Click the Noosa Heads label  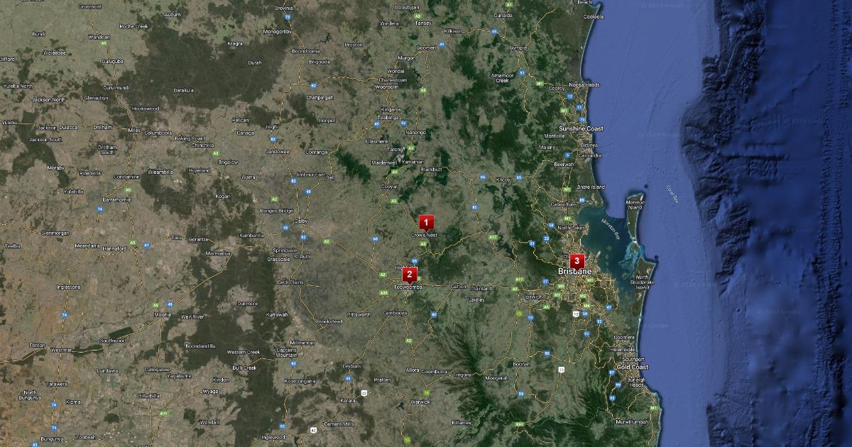coord(584,84)
